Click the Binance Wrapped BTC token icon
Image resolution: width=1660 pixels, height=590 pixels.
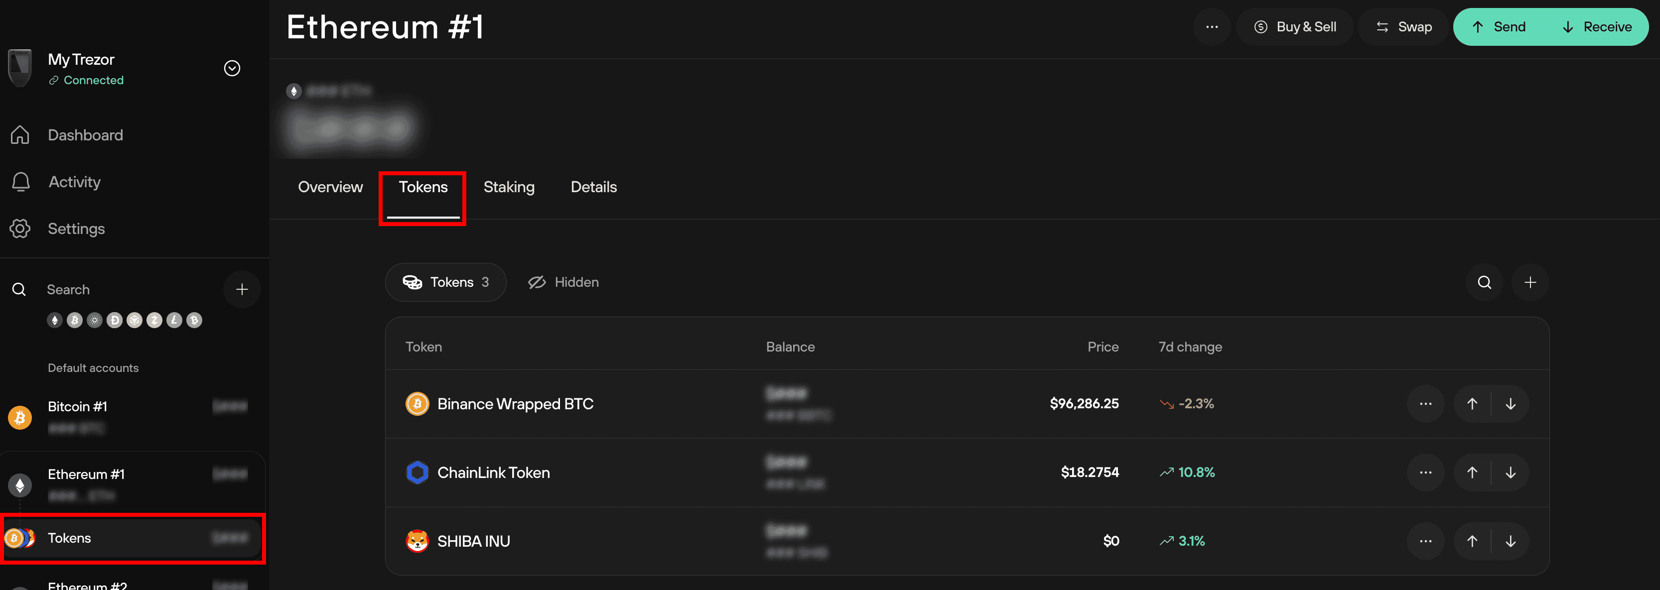pos(417,404)
